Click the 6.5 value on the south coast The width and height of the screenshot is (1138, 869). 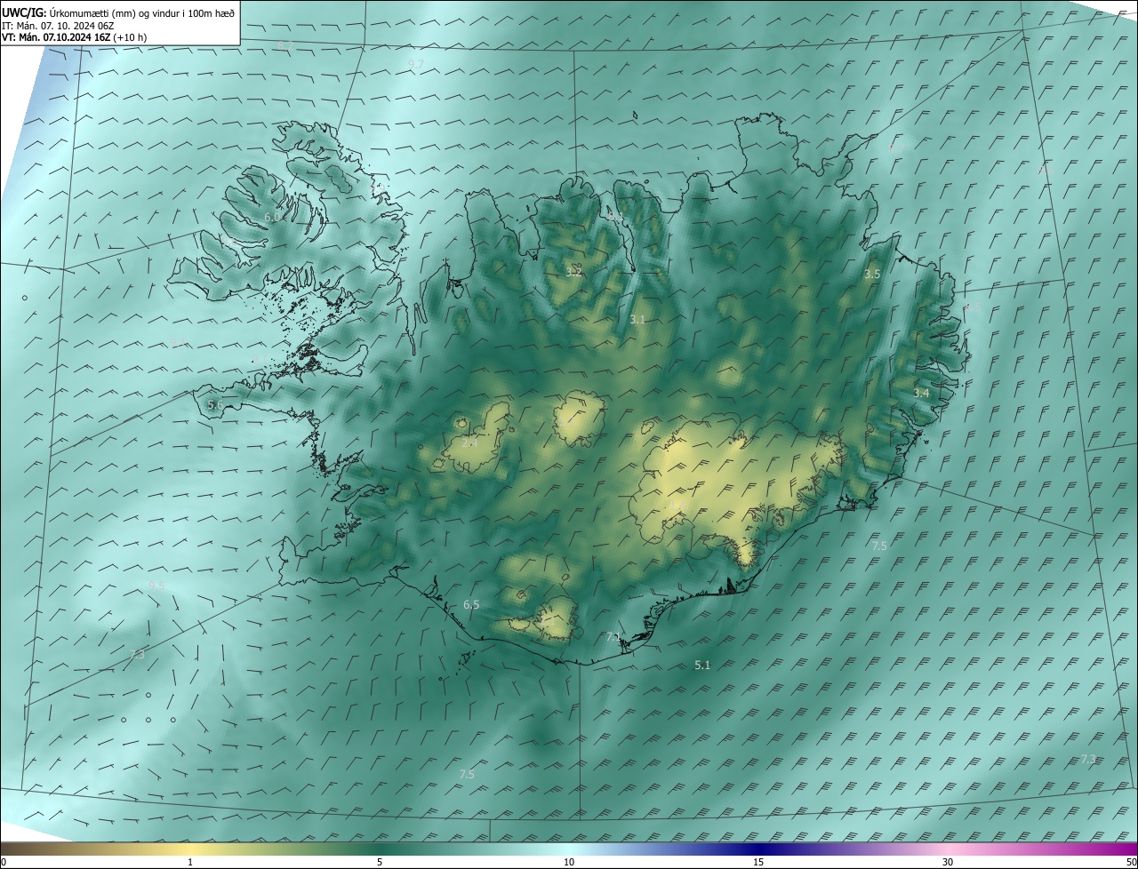point(471,604)
